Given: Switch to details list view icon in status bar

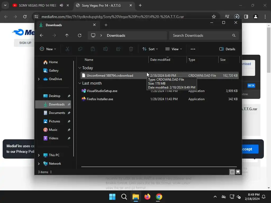Looking at the screenshot, I should (x=232, y=172).
